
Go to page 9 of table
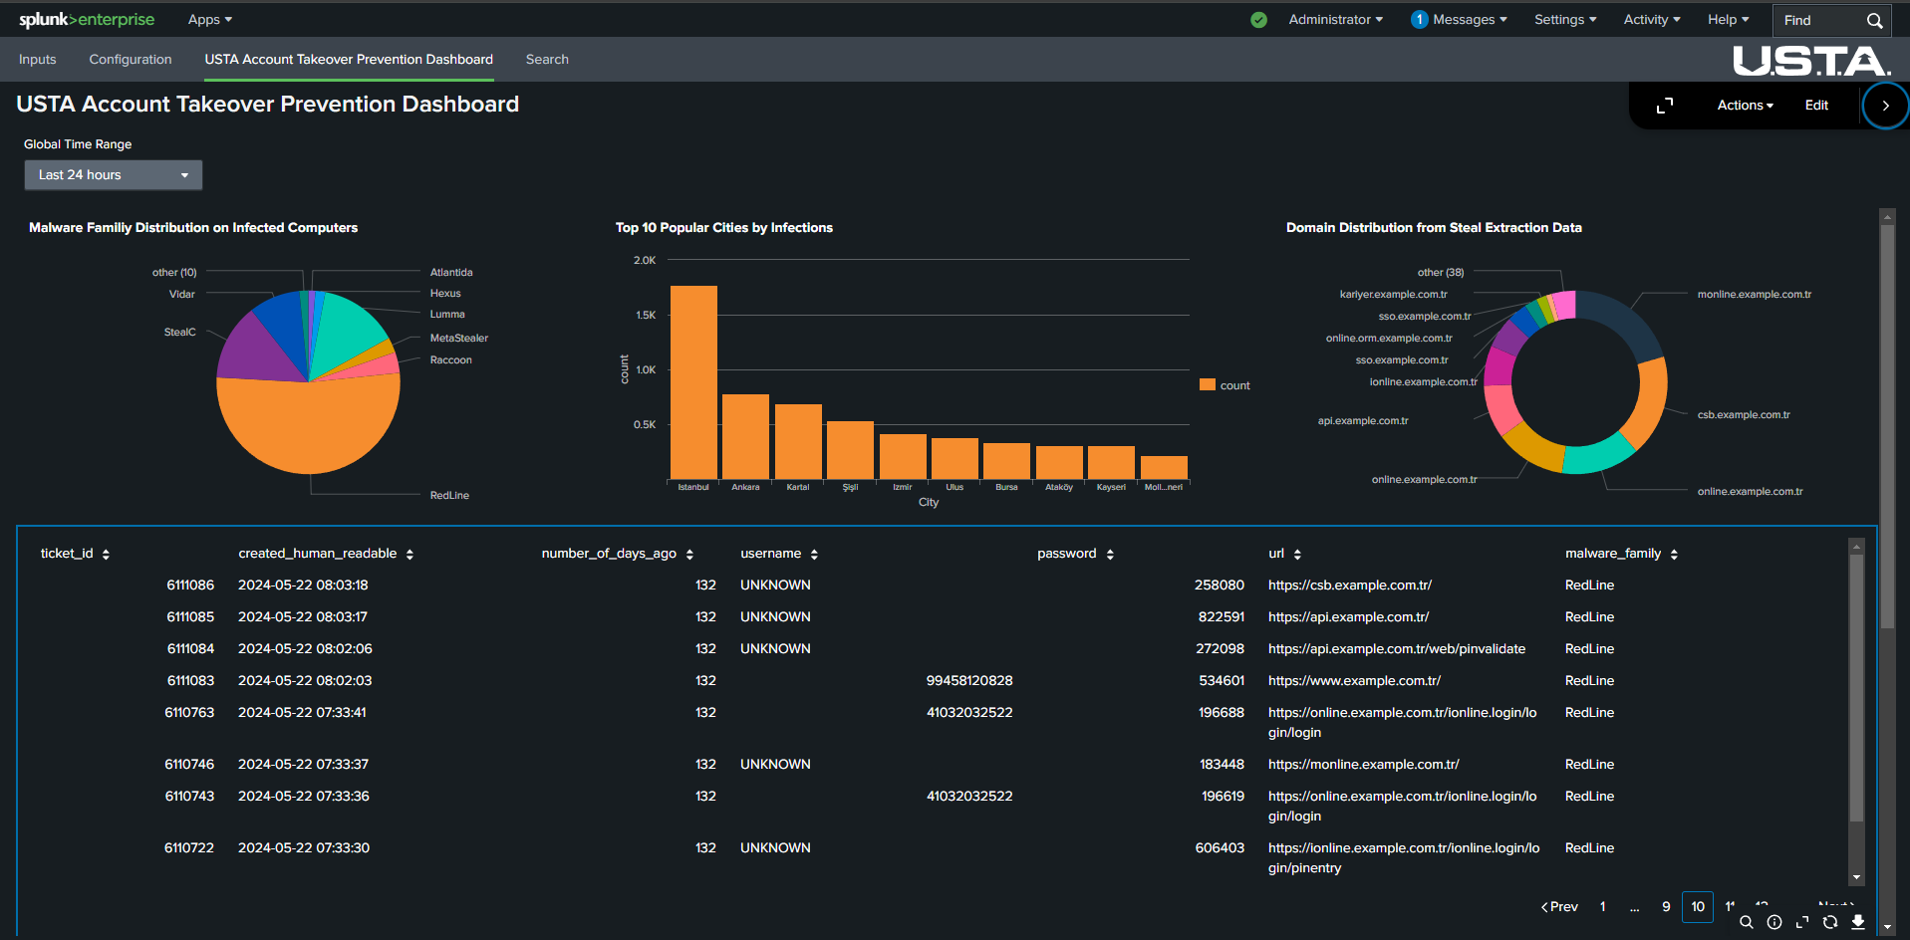1666,907
